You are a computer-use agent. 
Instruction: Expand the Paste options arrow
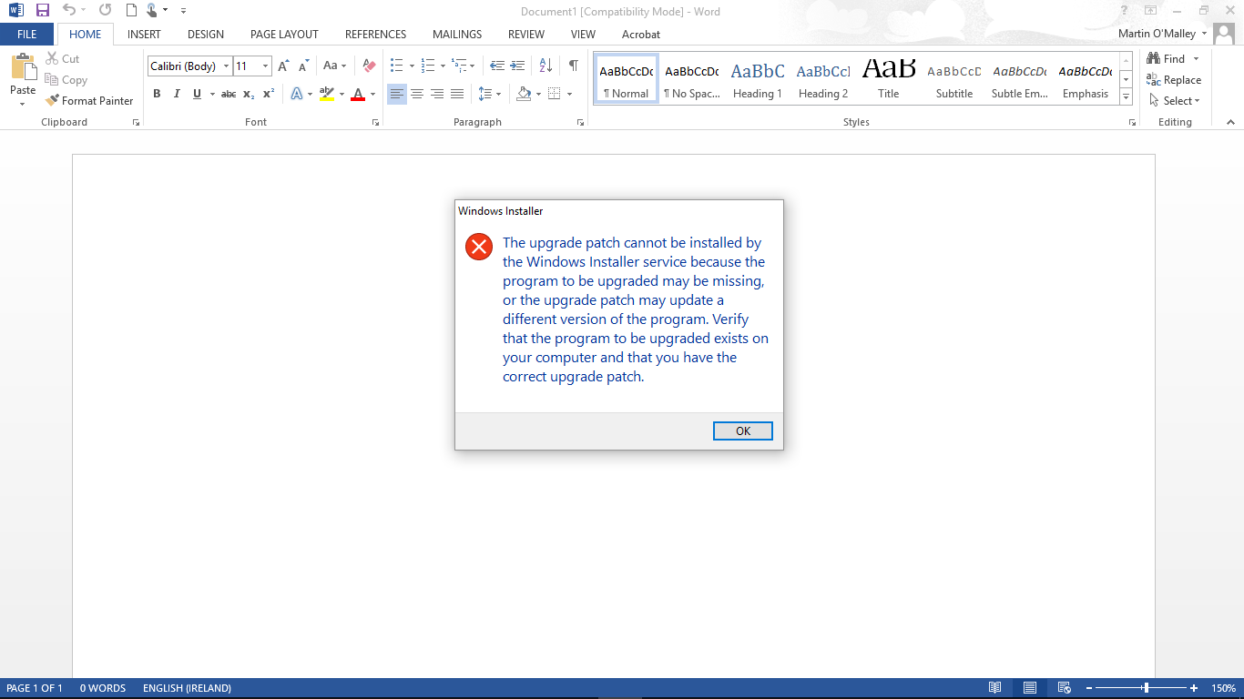23,103
